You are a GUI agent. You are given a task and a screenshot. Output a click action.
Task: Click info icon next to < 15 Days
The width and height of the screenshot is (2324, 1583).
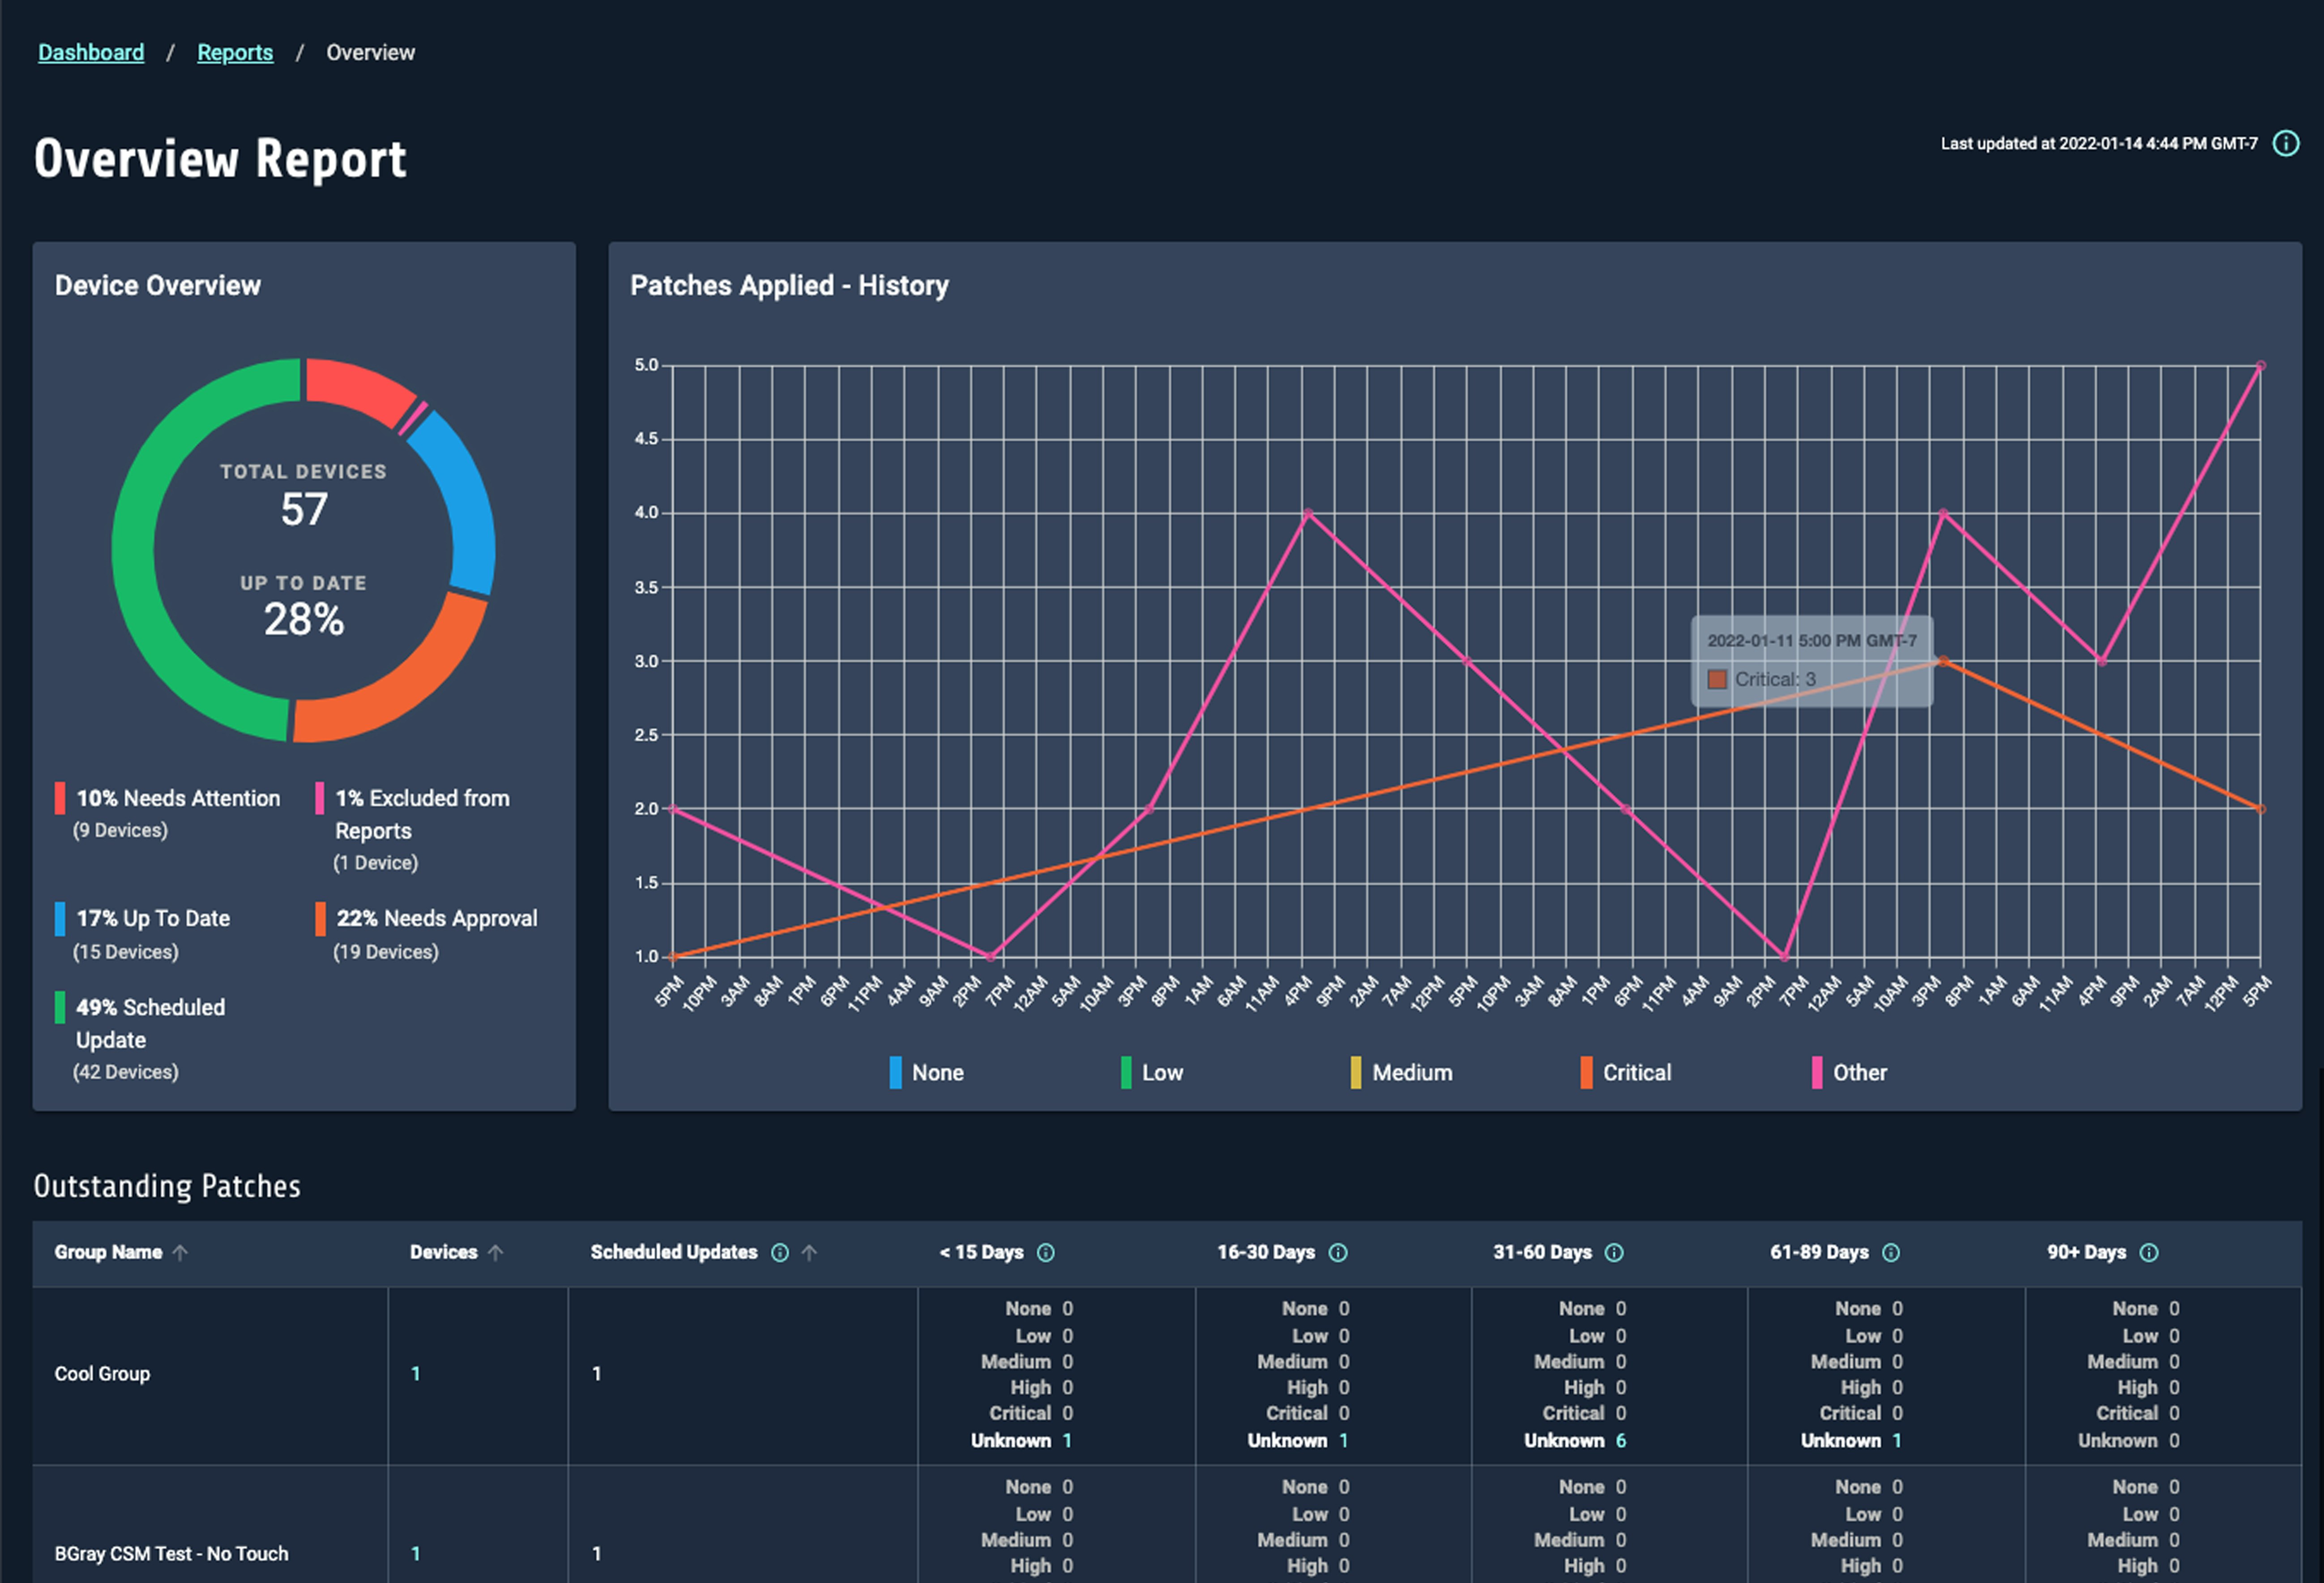tap(1045, 1253)
